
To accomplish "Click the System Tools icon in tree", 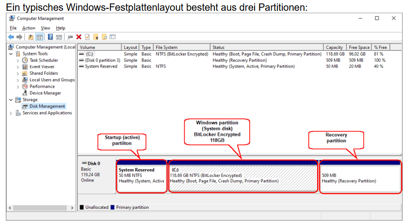I will click(18, 54).
